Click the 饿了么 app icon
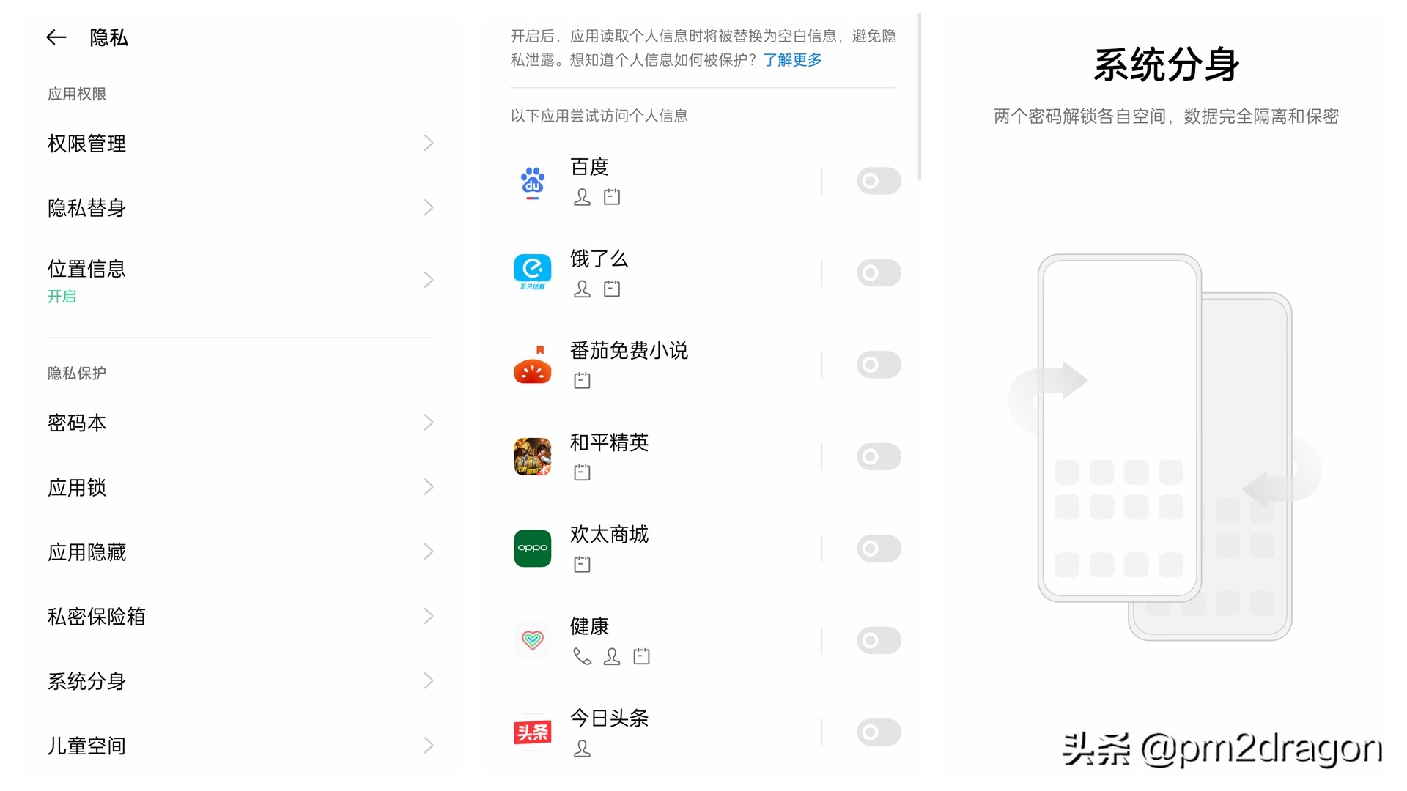This screenshot has width=1407, height=791. point(533,272)
